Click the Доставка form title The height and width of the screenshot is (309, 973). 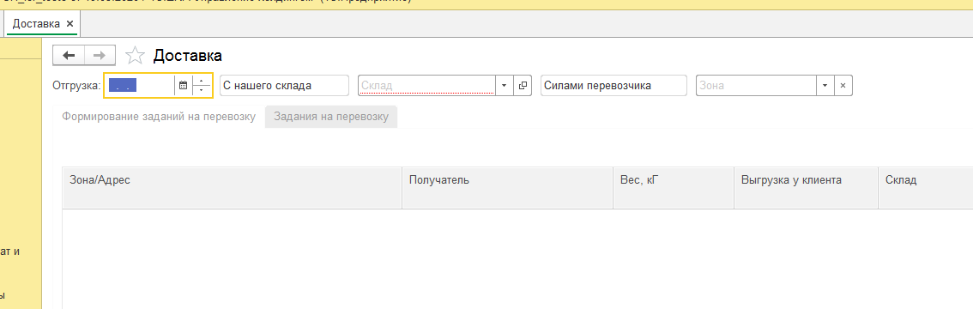187,56
